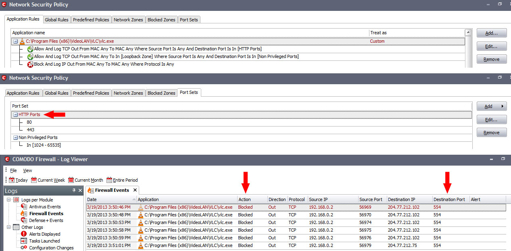Click the Other Logs tree icon
Screen dimensions: 511x251
coord(16,227)
